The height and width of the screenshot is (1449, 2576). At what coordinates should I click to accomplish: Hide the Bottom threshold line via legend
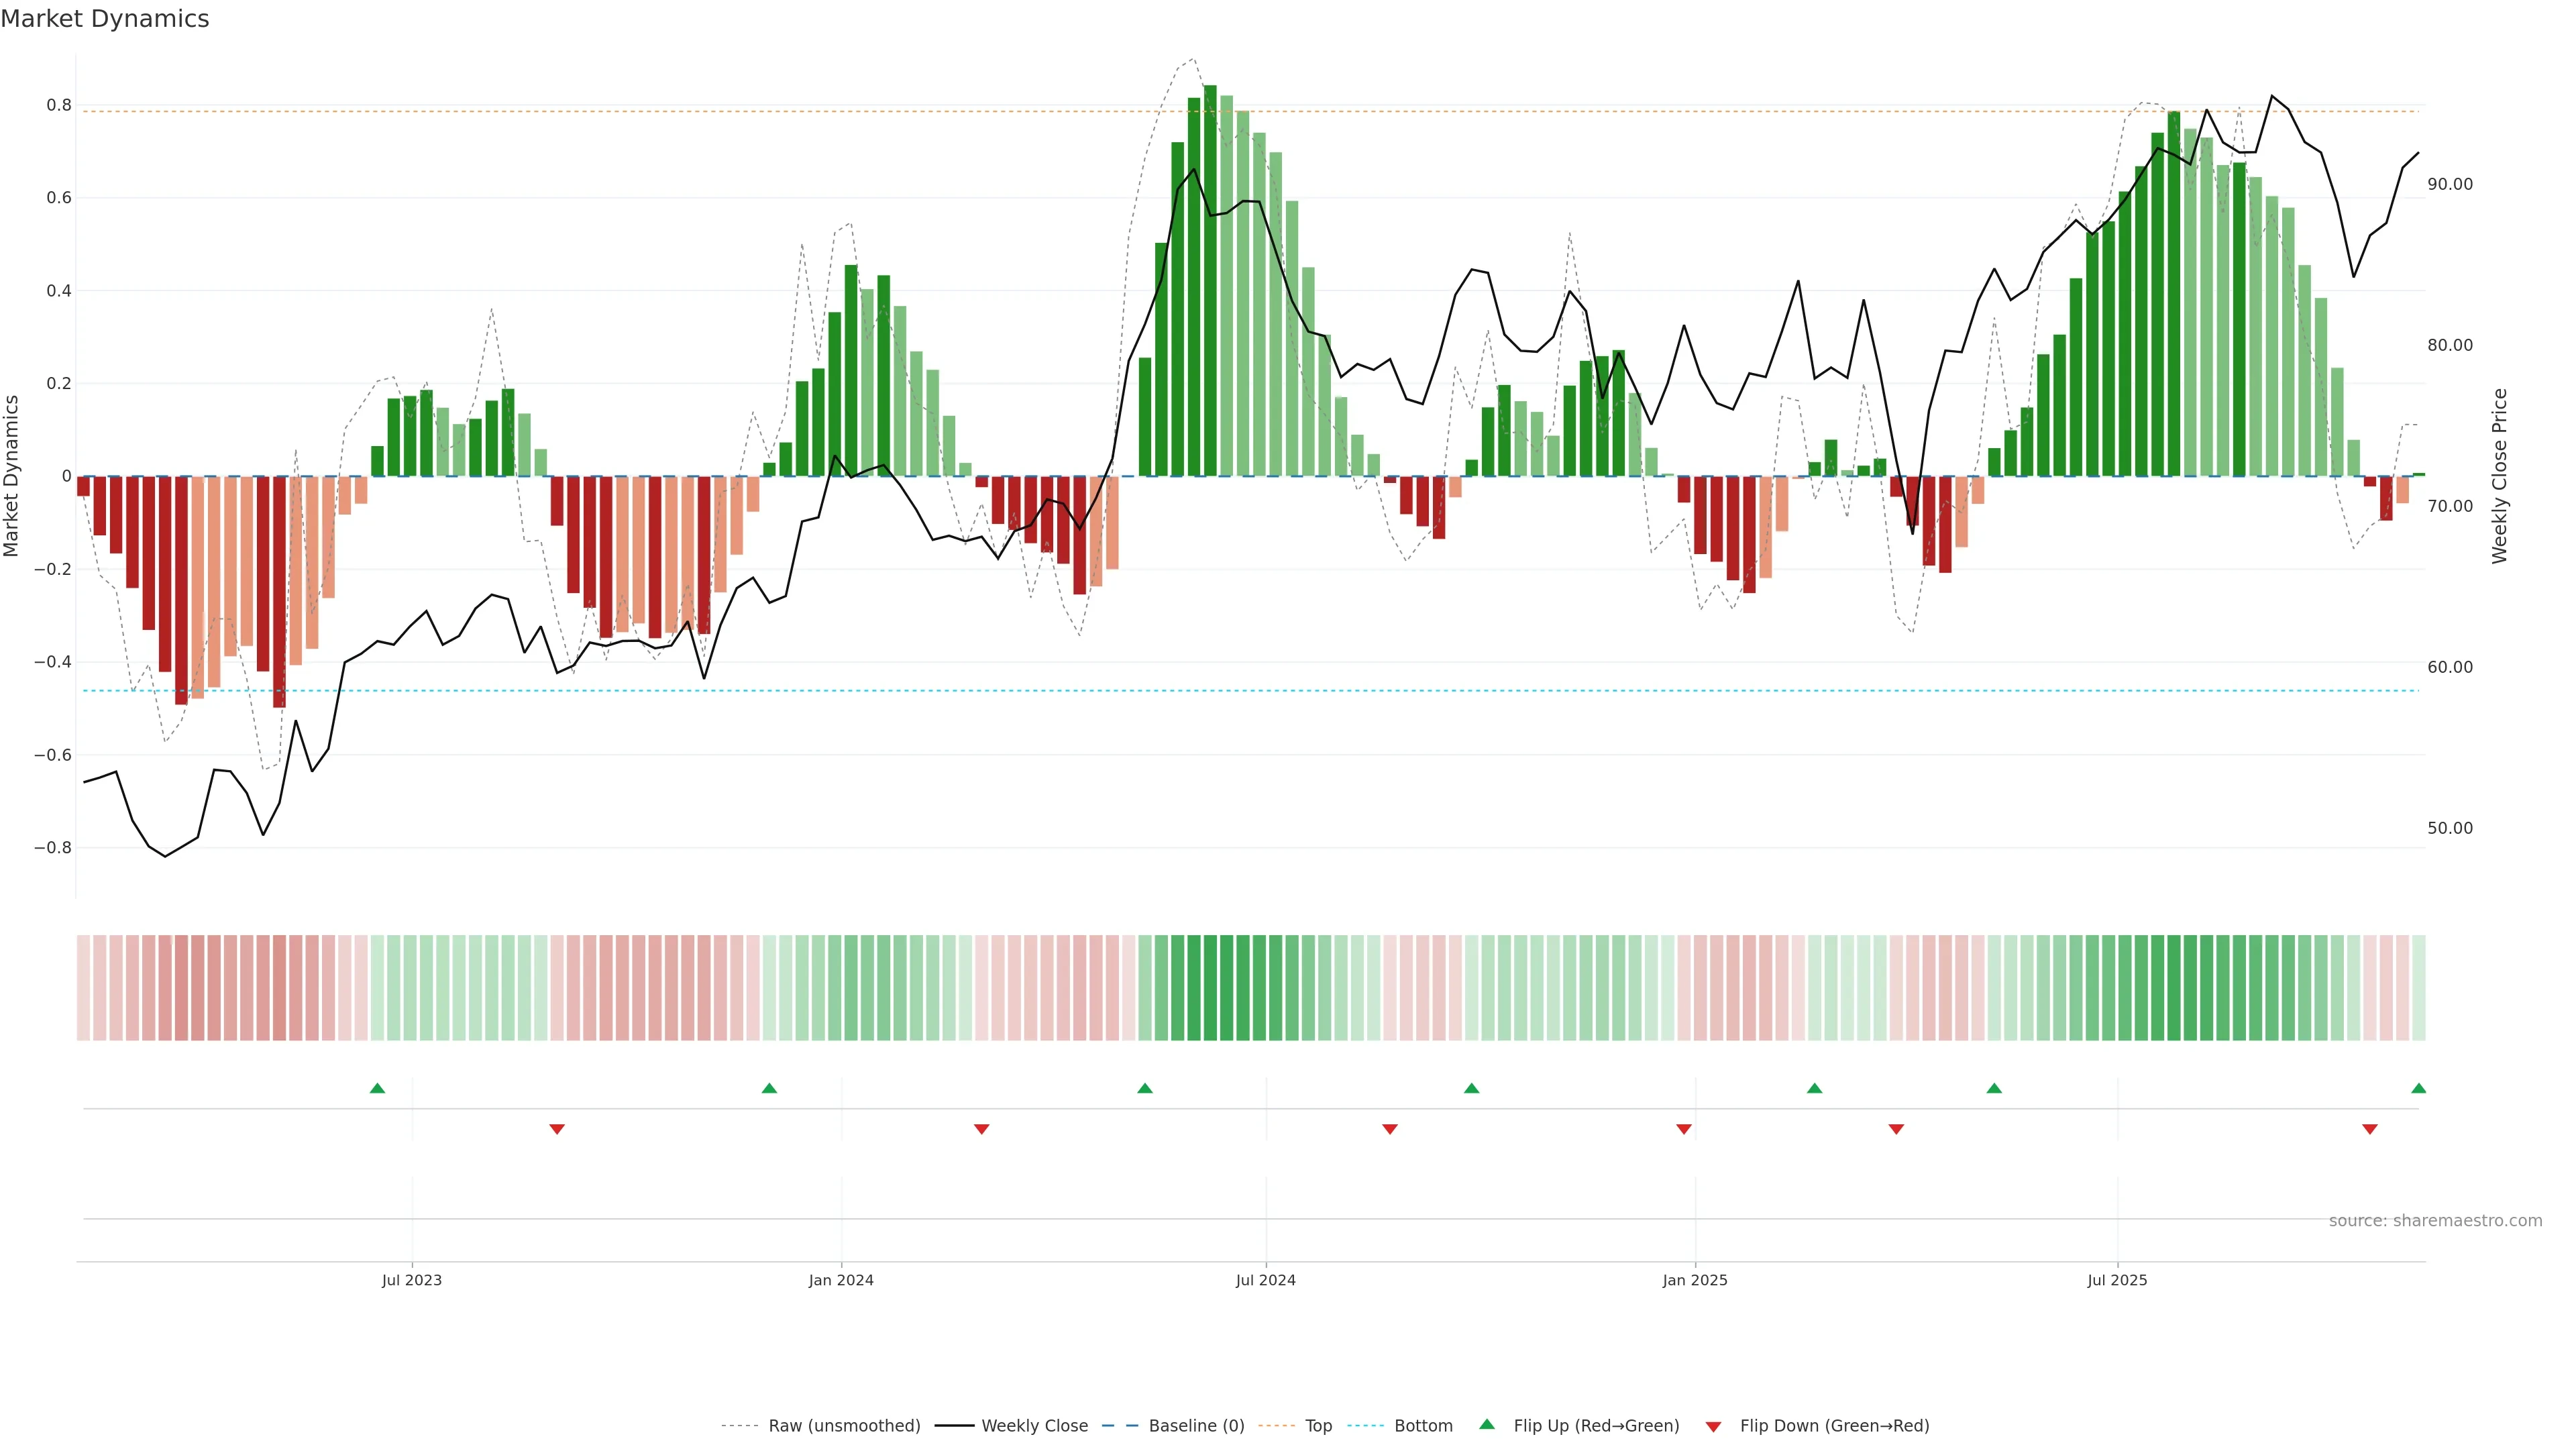1423,1426
